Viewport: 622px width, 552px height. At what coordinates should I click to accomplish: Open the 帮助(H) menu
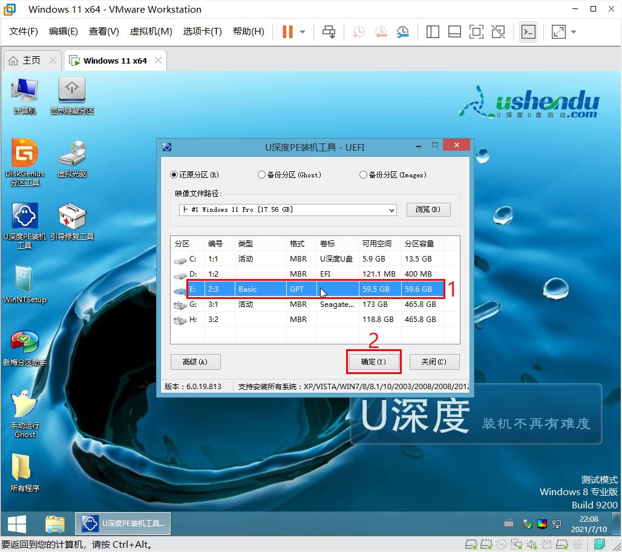[x=248, y=31]
